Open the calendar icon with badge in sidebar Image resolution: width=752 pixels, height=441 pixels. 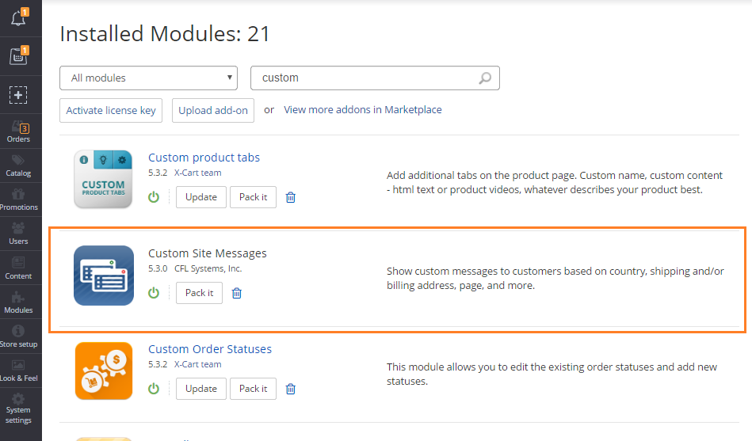[x=19, y=55]
